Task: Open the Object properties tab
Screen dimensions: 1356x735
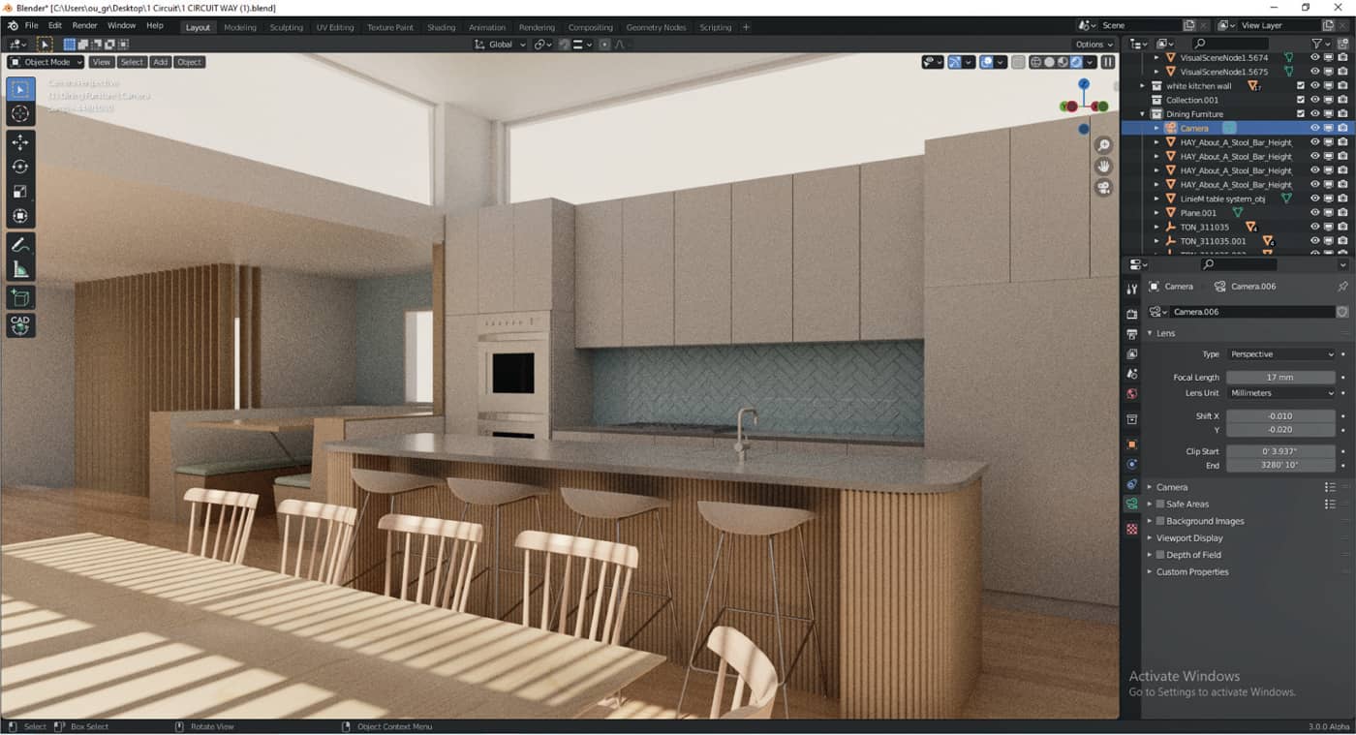Action: click(x=1131, y=444)
